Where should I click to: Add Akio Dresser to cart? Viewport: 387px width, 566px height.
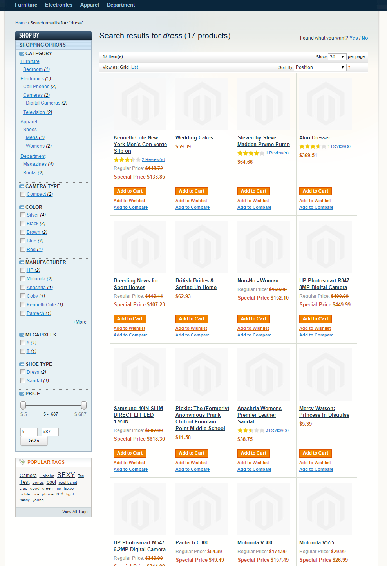pos(315,191)
